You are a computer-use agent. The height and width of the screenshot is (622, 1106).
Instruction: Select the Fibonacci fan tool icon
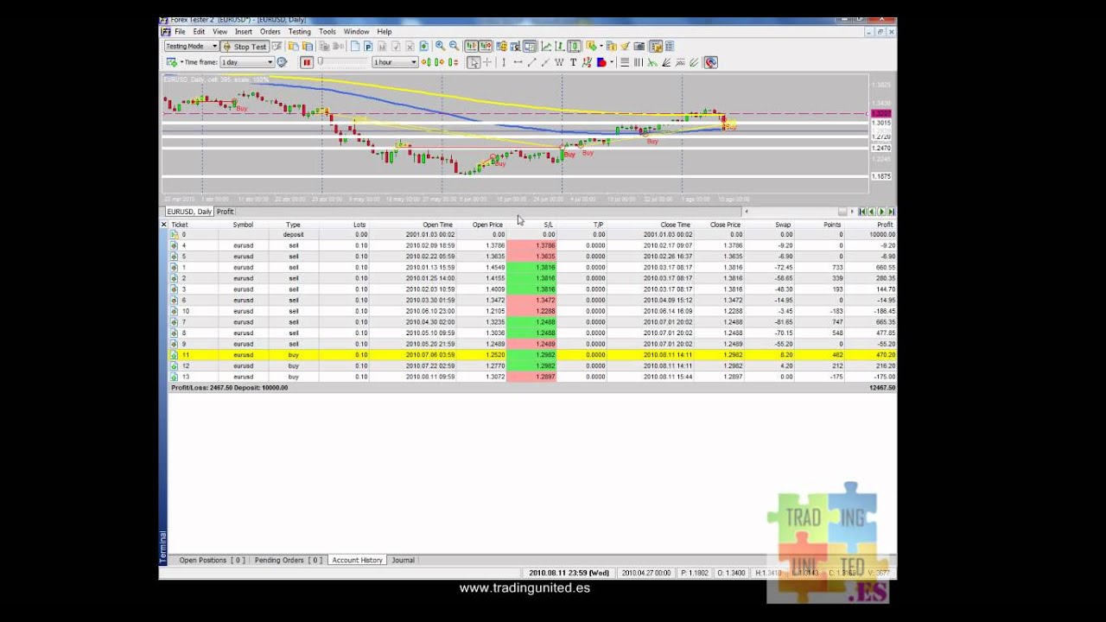665,62
